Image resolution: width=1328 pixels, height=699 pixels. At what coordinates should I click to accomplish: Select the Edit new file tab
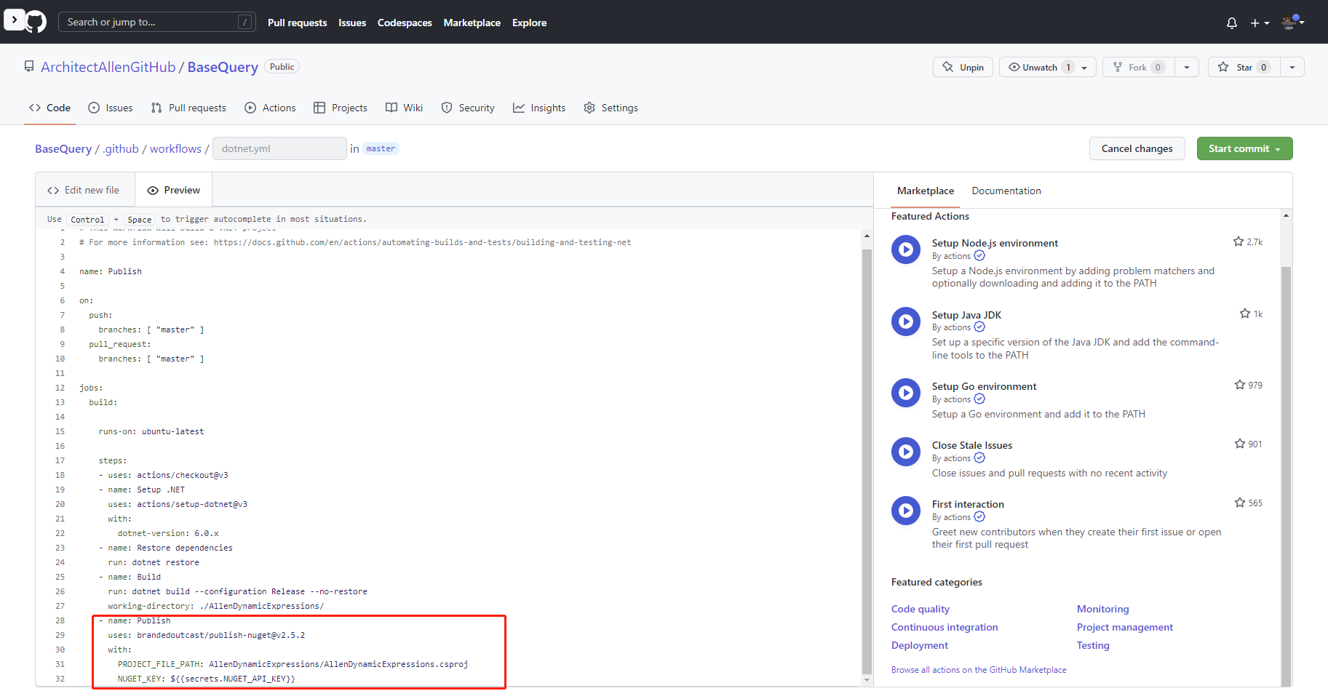click(84, 190)
